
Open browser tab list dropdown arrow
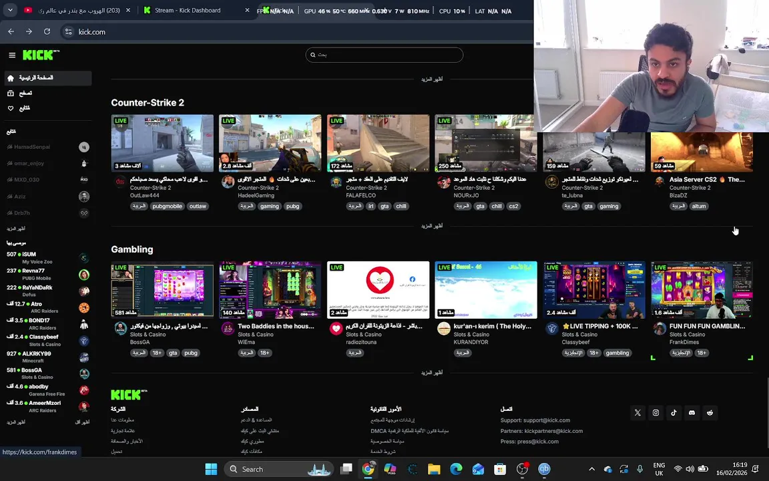tap(10, 10)
